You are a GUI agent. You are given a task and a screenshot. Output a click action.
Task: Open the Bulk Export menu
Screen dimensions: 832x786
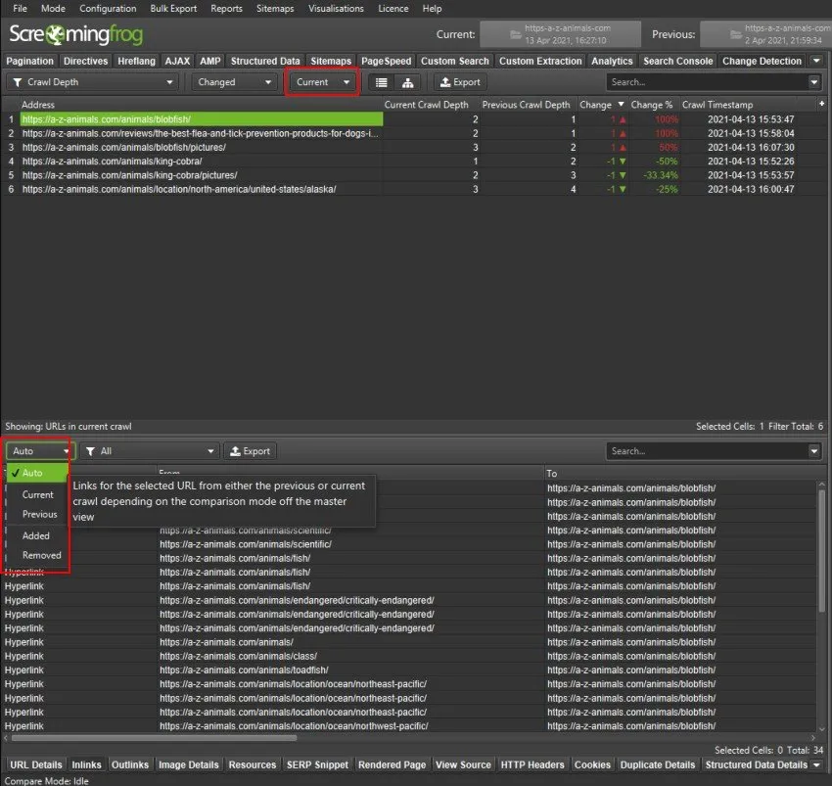(173, 9)
